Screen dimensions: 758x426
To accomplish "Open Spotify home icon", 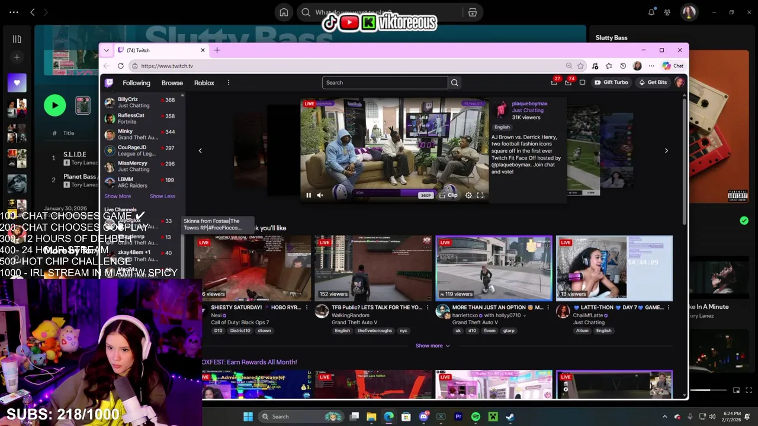I will (284, 12).
